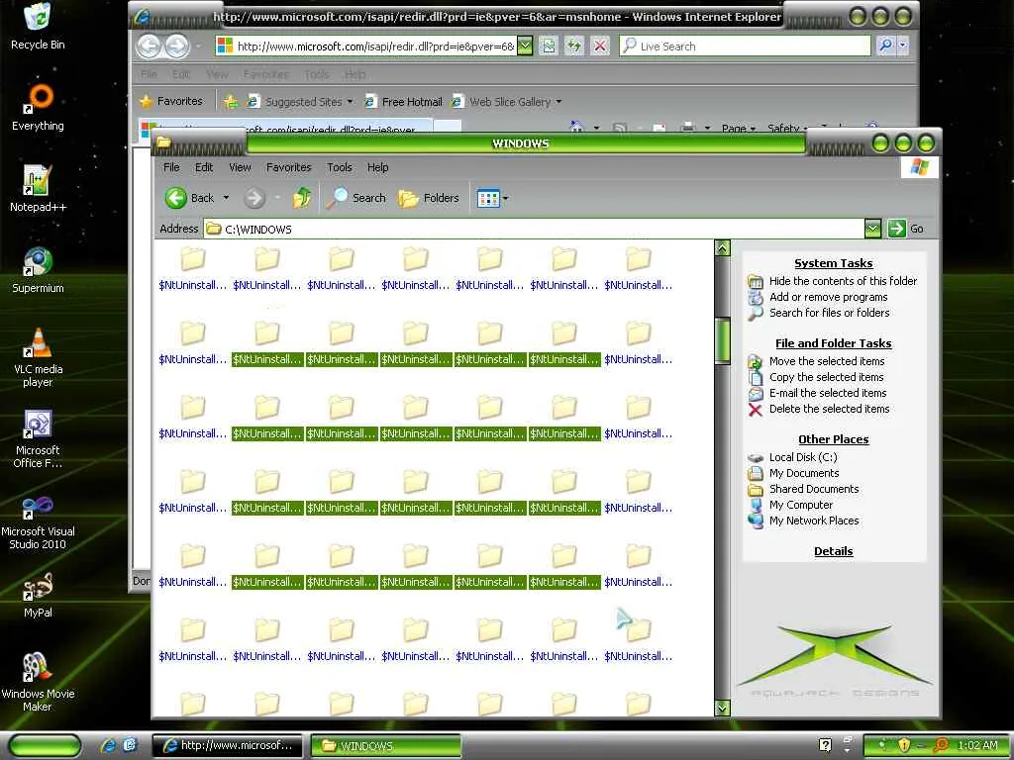Viewport: 1014px width, 760px height.
Task: Click the Up folder icon in Explorer toolbar
Action: click(x=301, y=198)
